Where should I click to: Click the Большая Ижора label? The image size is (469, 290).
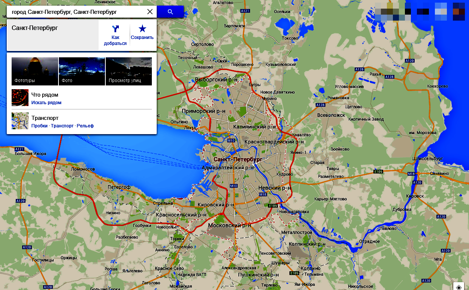(x=30, y=154)
